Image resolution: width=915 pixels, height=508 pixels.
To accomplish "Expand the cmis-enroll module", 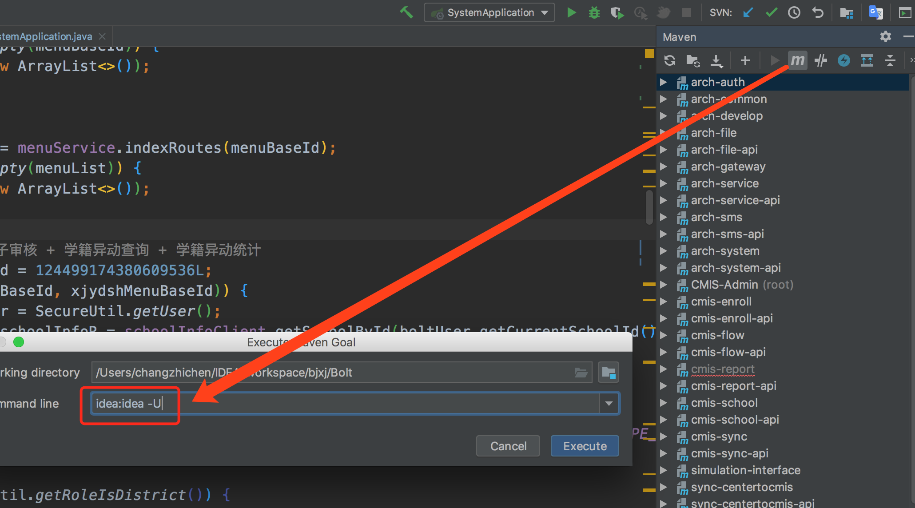I will click(x=663, y=302).
